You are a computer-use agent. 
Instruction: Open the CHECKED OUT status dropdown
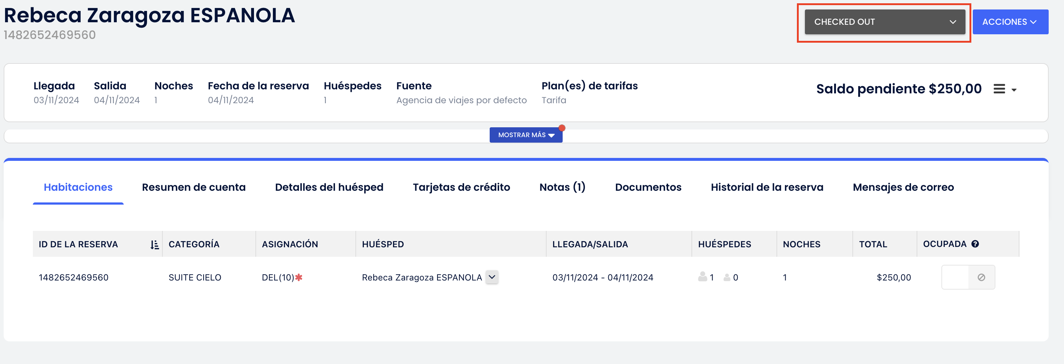click(884, 22)
